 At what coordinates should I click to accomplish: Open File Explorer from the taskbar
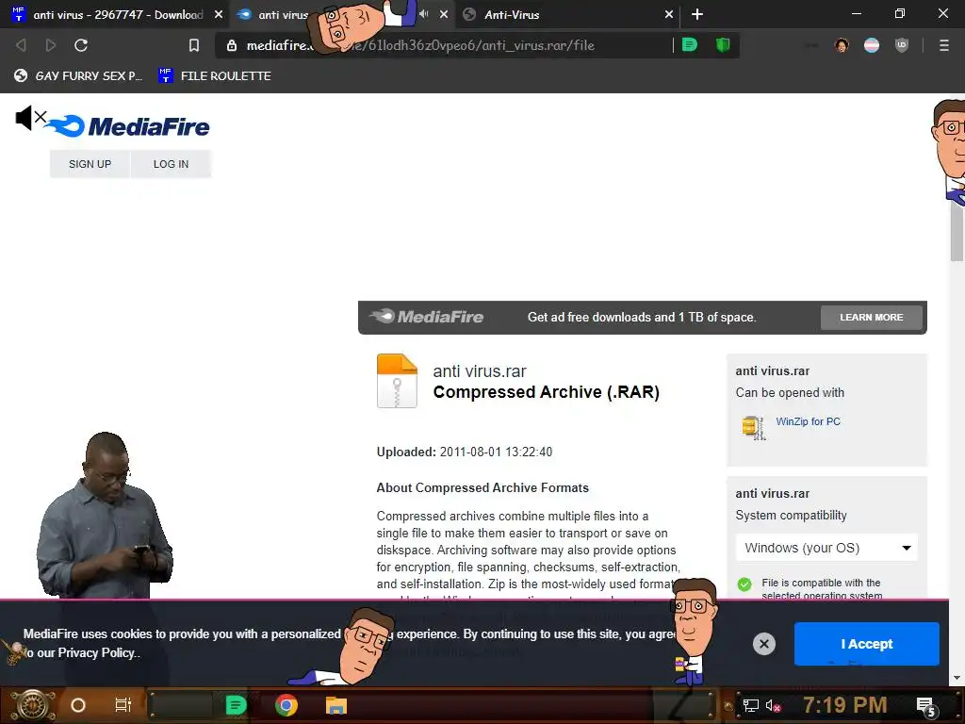click(x=336, y=705)
